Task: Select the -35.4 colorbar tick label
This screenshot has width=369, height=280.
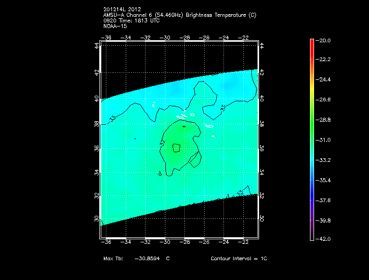Action: (x=324, y=180)
